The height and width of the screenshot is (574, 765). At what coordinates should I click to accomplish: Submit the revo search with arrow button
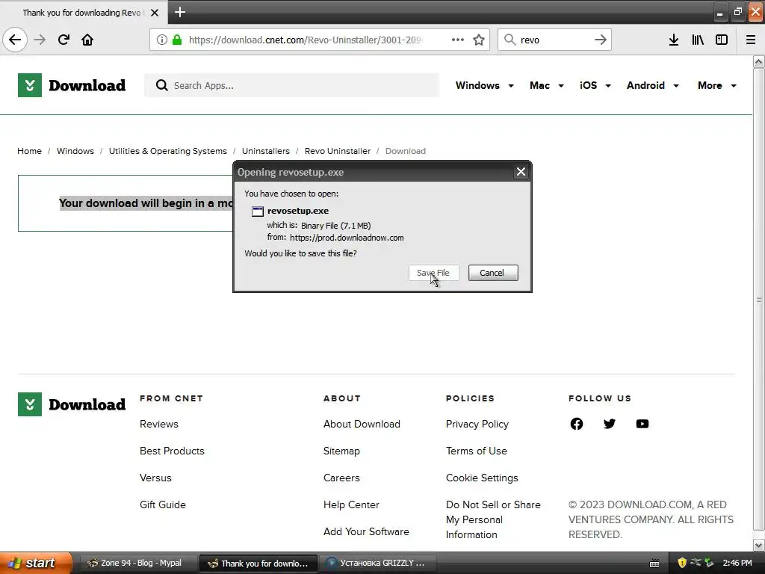point(600,40)
